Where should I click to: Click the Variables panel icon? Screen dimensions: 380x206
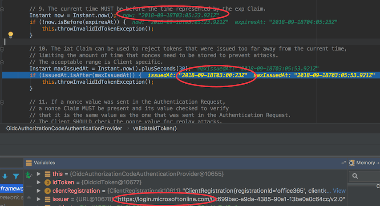29,163
